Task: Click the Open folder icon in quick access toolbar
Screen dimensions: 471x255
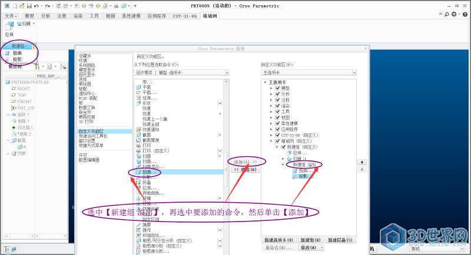Action: [x=22, y=6]
